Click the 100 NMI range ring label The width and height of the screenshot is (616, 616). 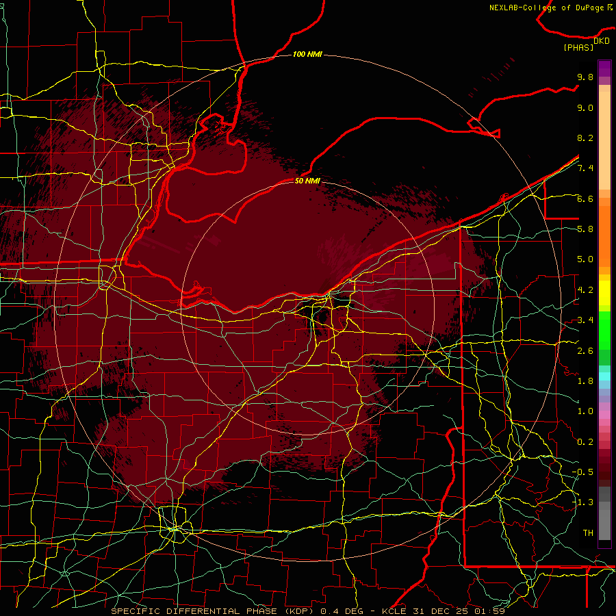pos(307,54)
